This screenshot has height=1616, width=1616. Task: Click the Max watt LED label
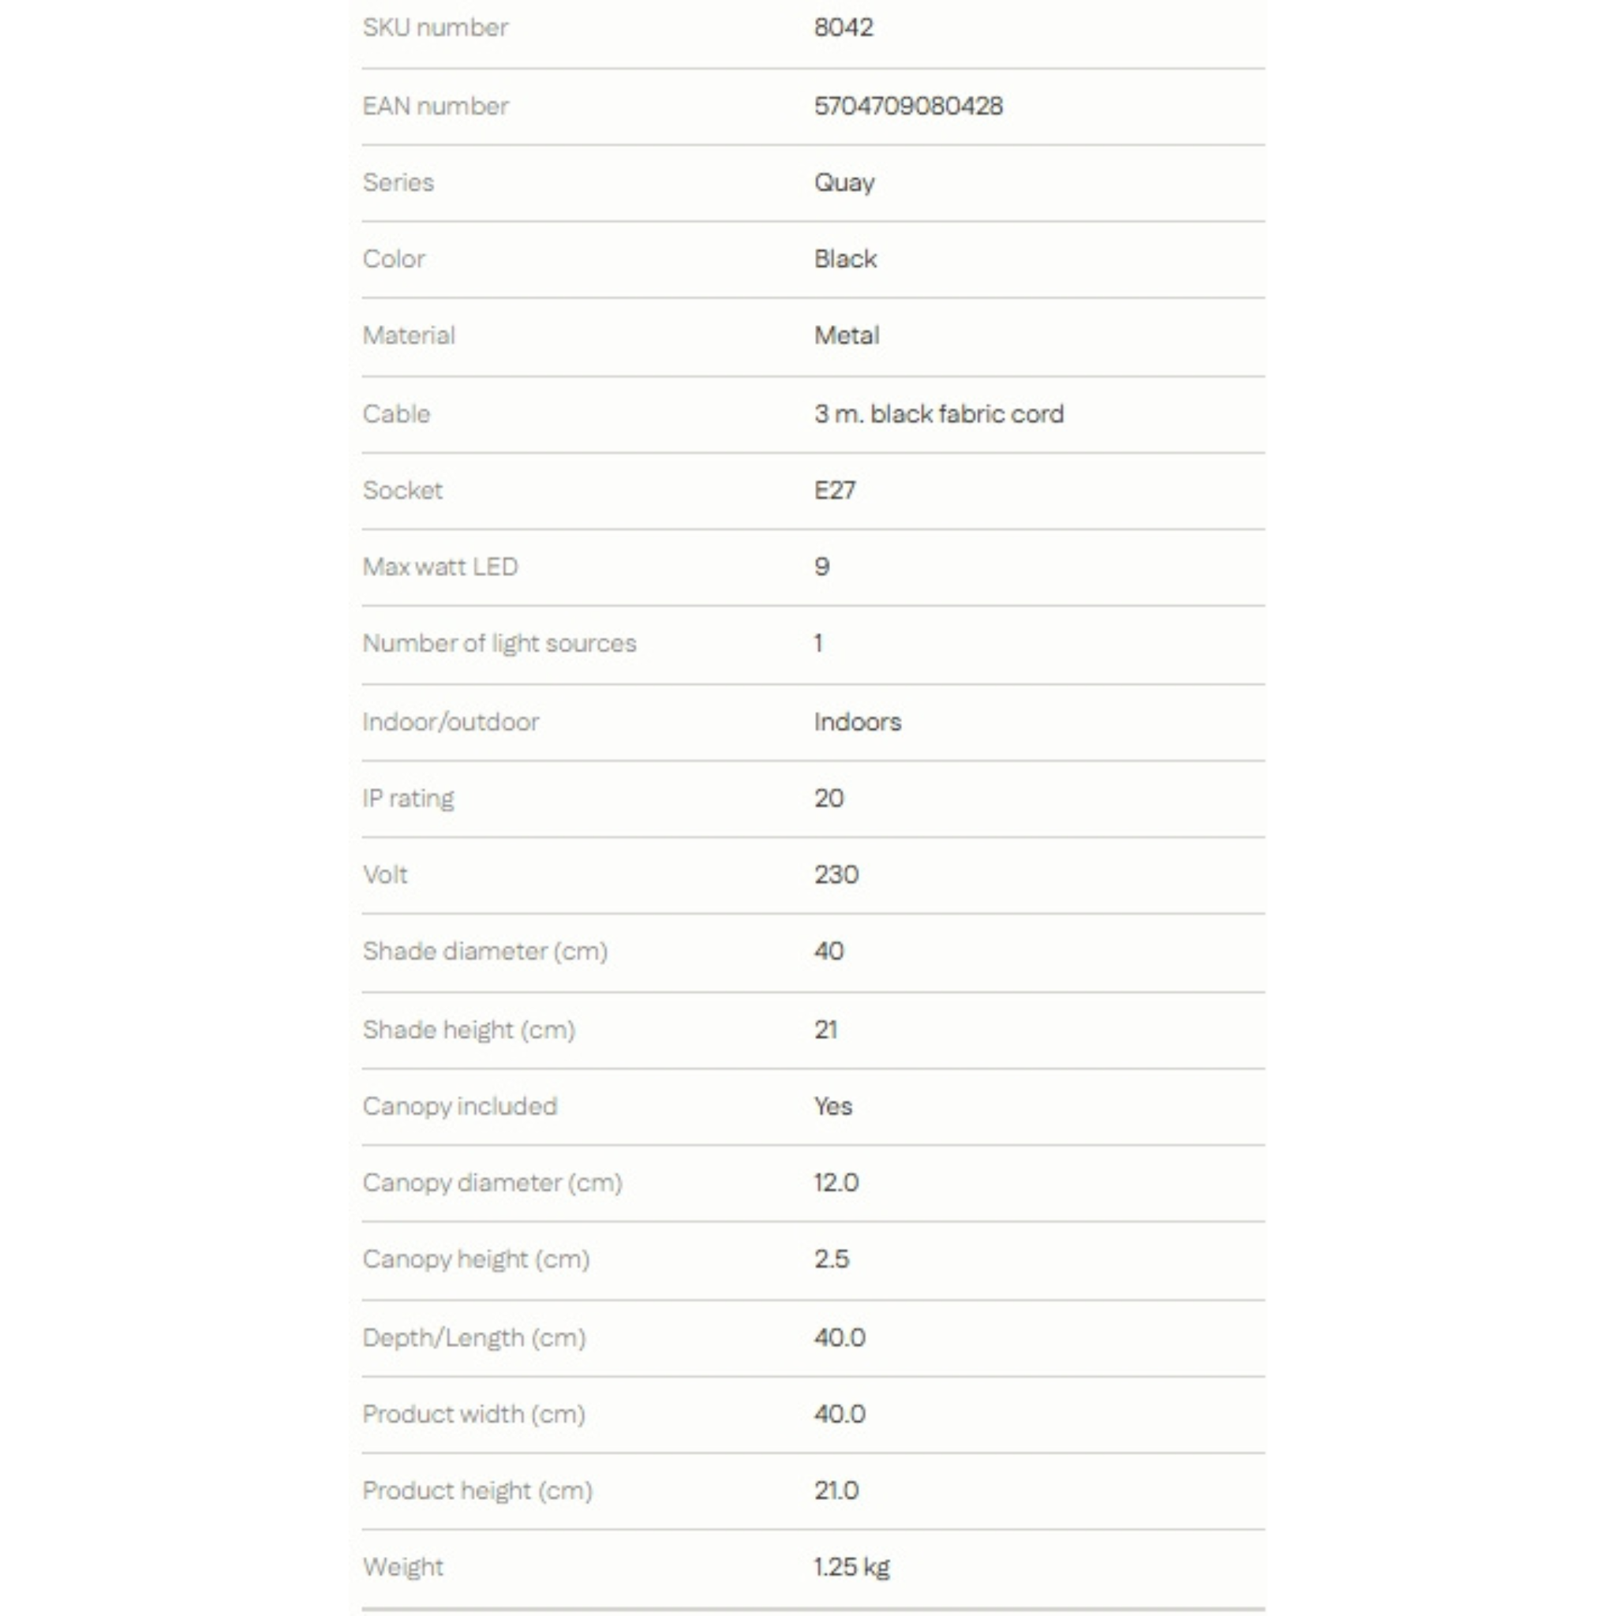pos(440,567)
